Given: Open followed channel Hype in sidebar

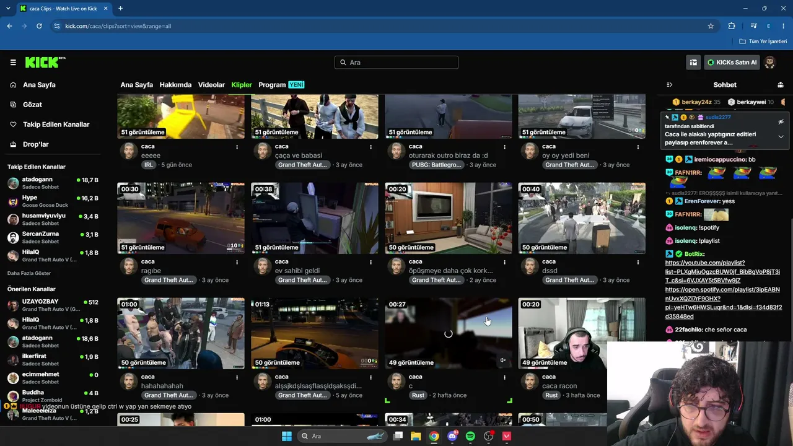Looking at the screenshot, I should coord(53,201).
